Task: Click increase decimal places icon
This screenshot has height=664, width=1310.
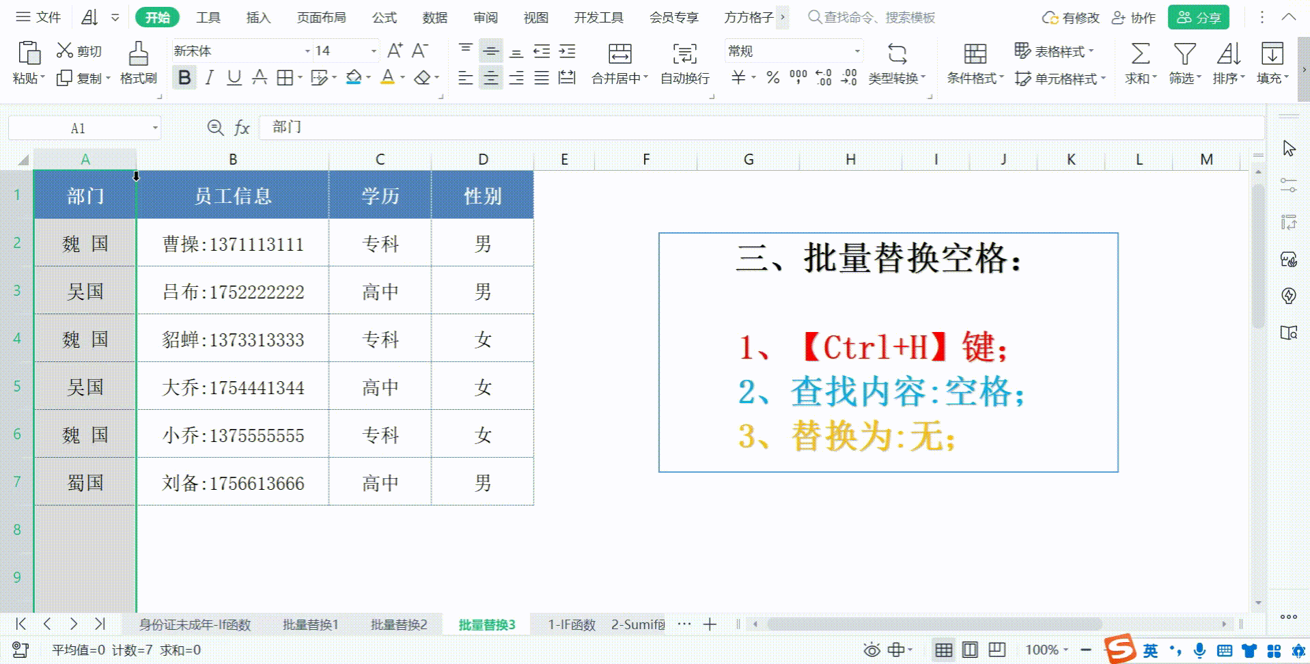Action: [824, 78]
